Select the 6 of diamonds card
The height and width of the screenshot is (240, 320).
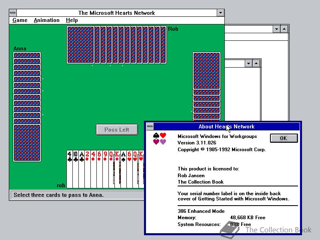pos(99,169)
